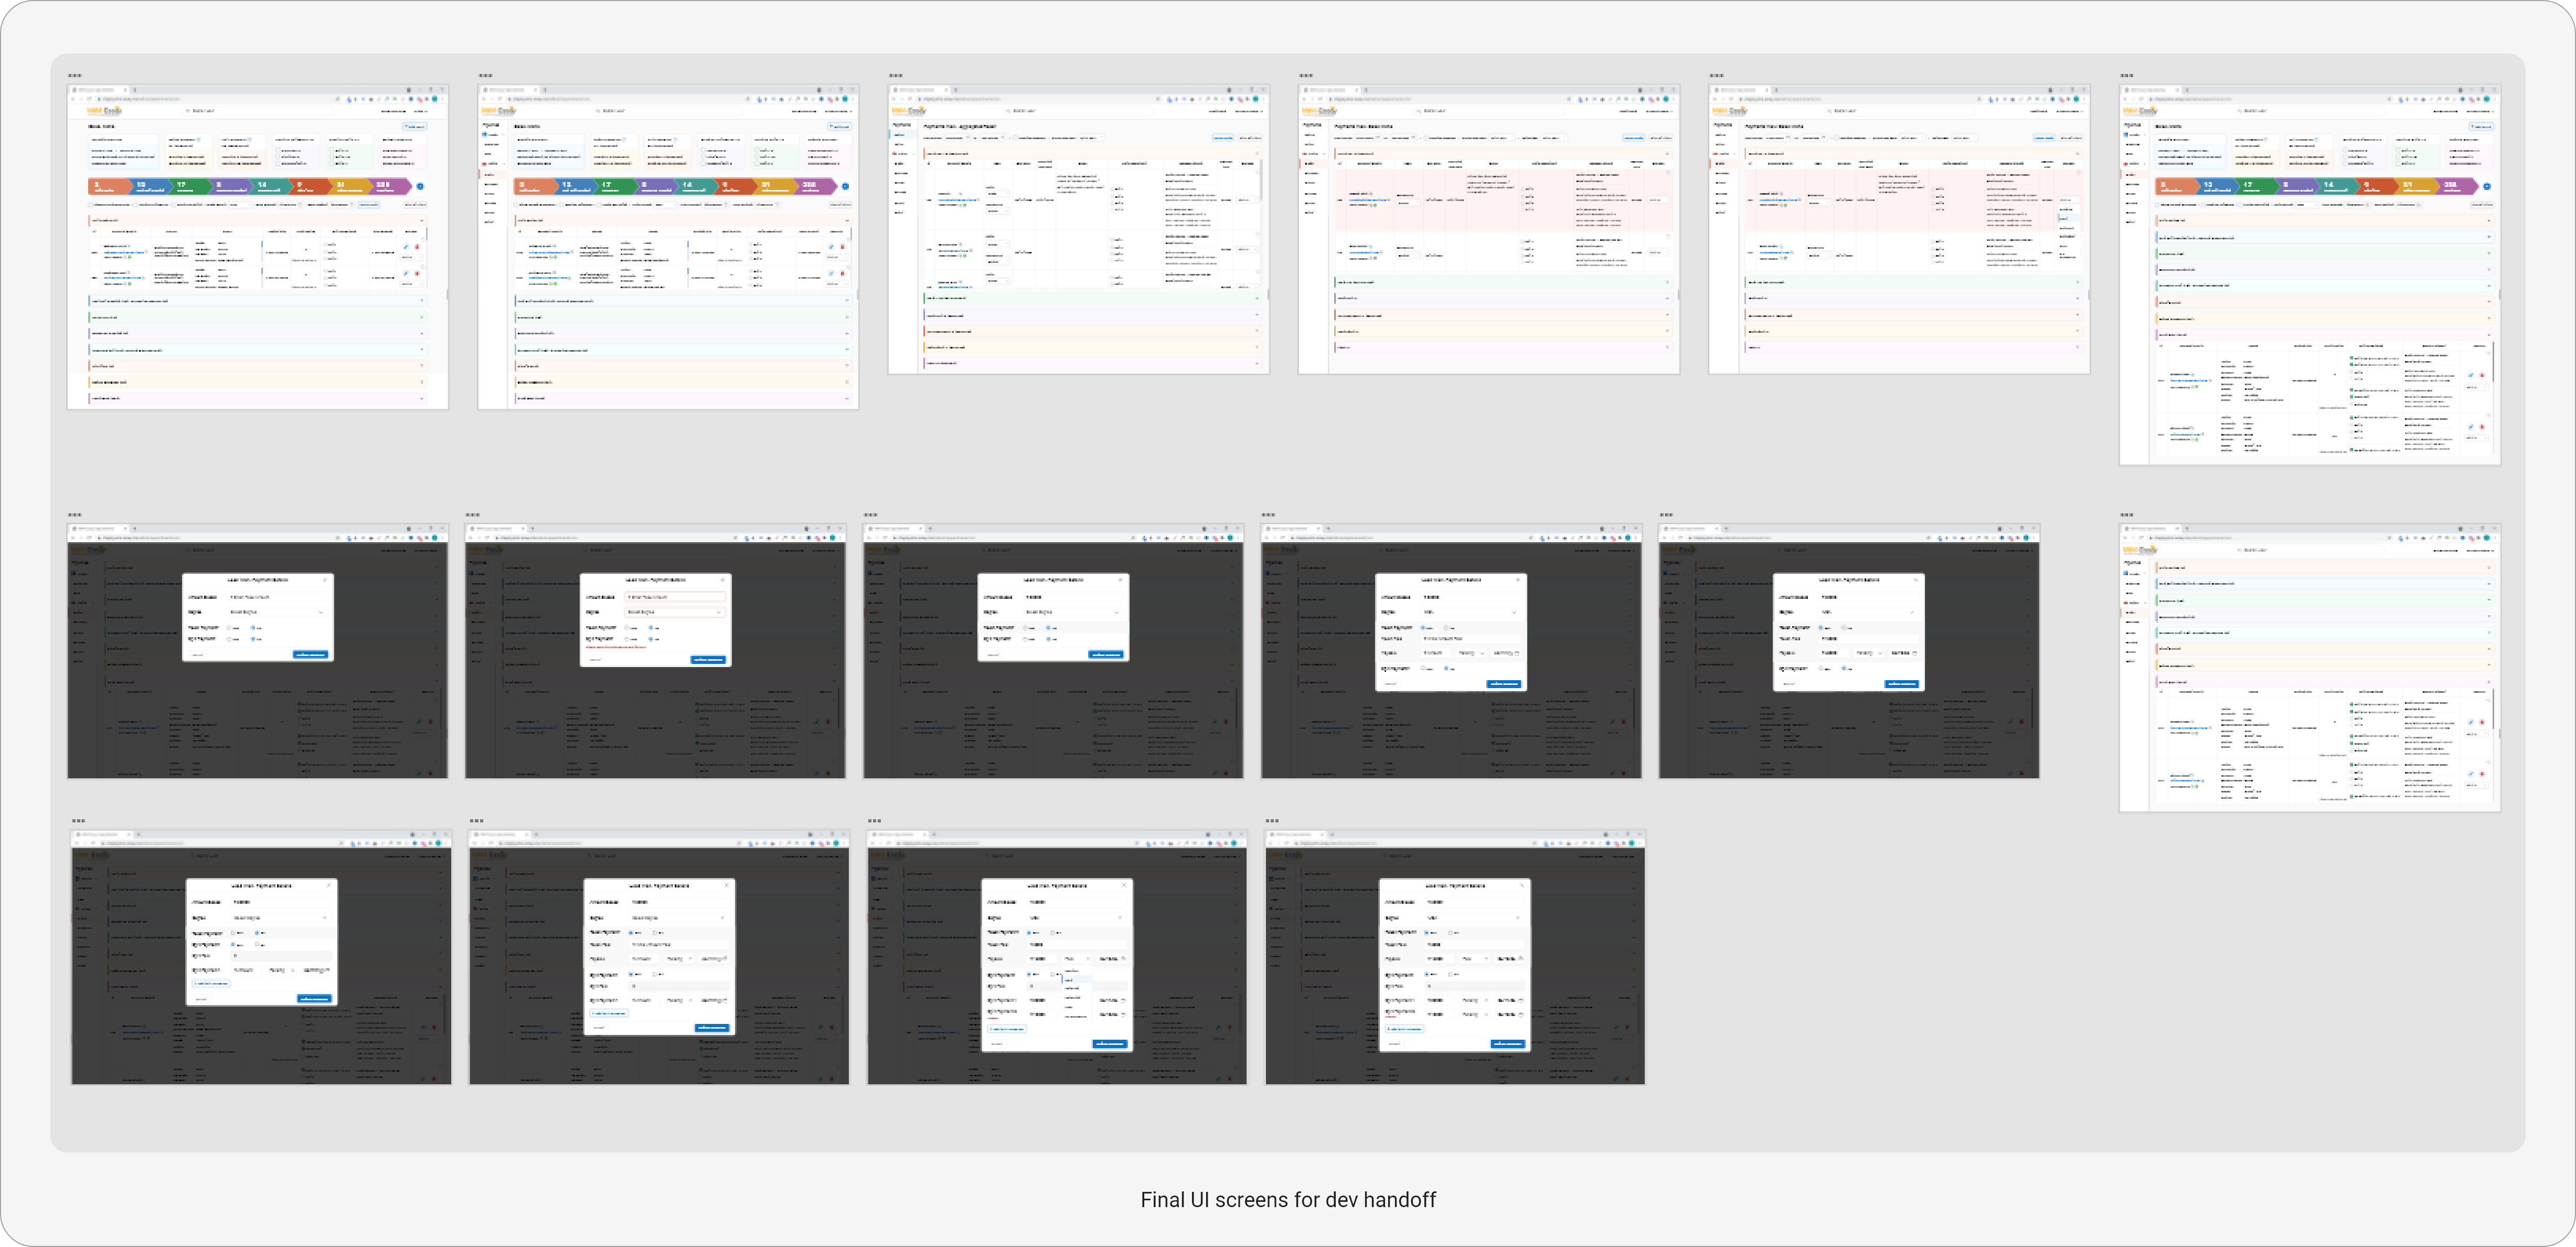The height and width of the screenshot is (1247, 2576).
Task: Click modal close X in second-row first frame
Action: 325,580
